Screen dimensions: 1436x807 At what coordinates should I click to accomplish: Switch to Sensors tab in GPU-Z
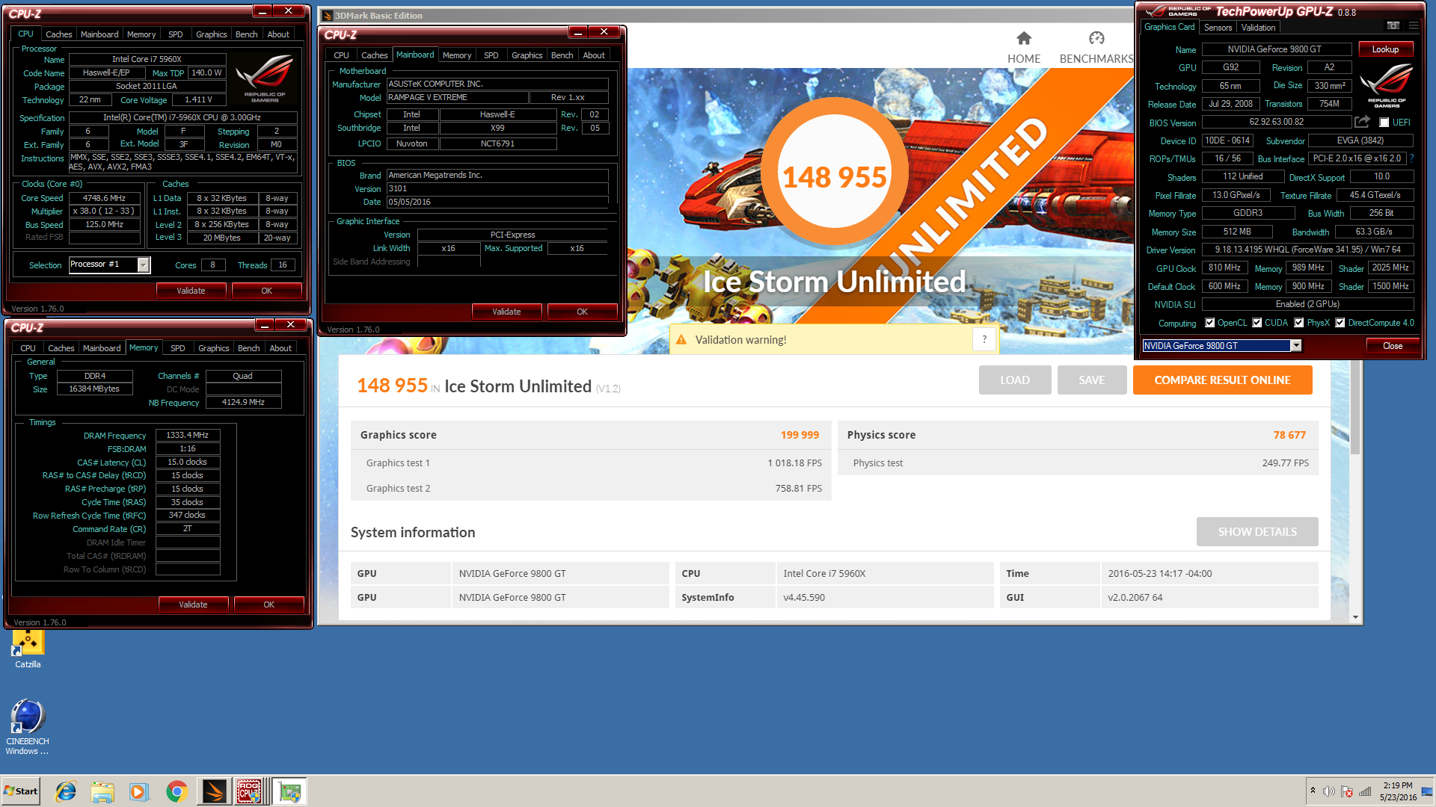point(1218,28)
